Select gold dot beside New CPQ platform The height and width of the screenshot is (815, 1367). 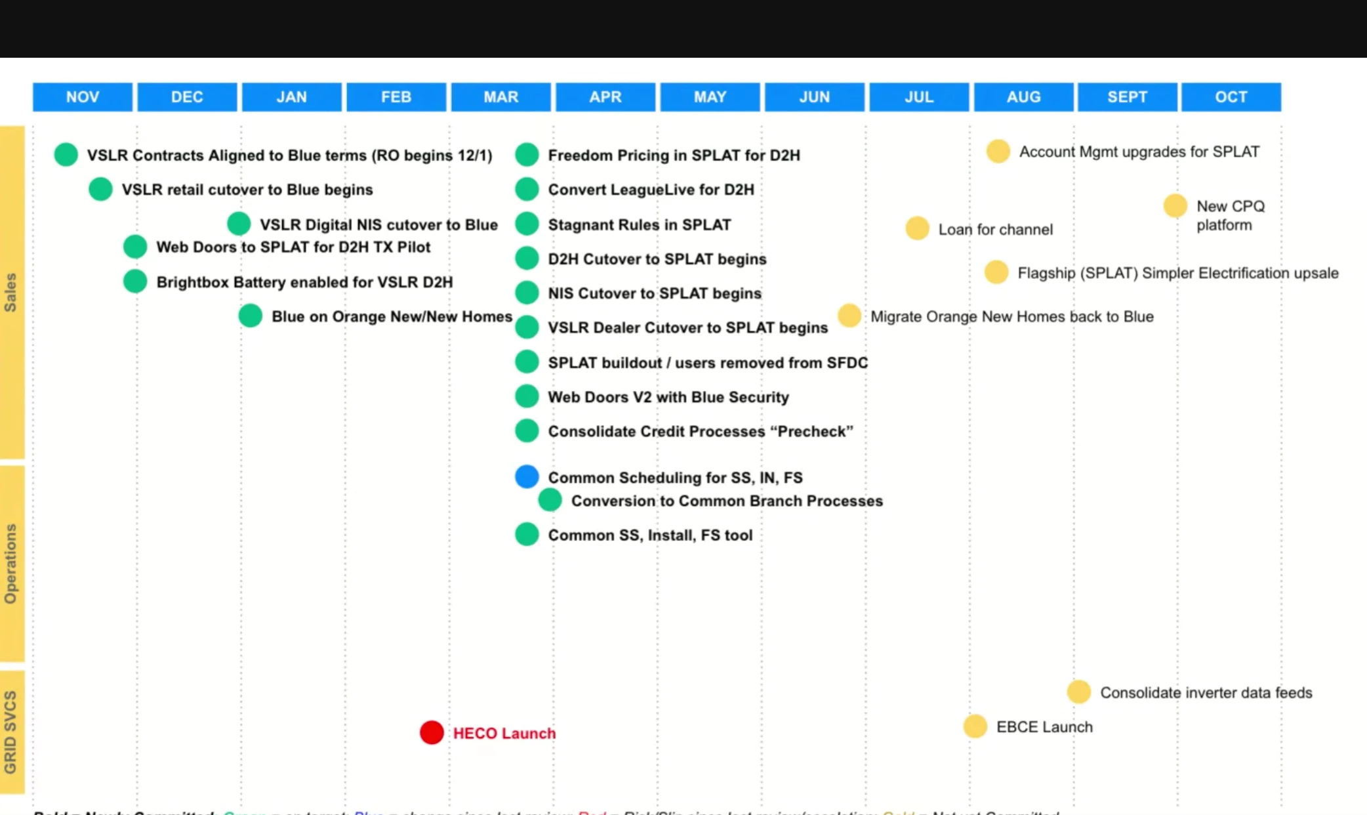pos(1175,205)
